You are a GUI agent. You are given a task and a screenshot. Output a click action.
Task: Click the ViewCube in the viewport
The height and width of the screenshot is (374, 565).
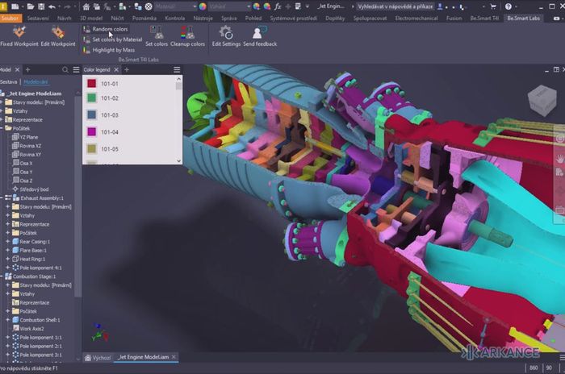(x=541, y=102)
